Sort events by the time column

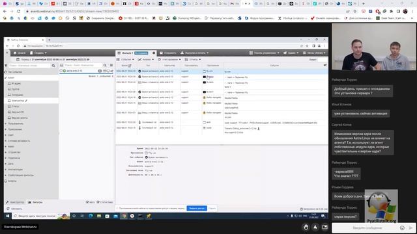click(126, 65)
